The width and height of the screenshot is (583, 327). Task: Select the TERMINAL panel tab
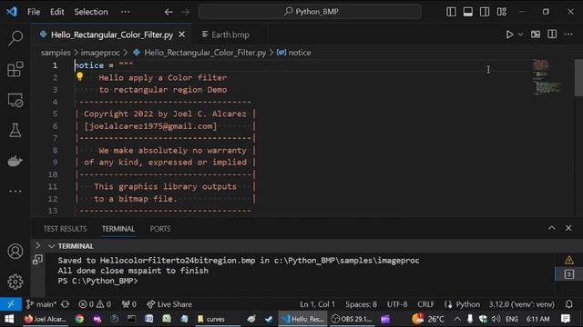(x=118, y=229)
